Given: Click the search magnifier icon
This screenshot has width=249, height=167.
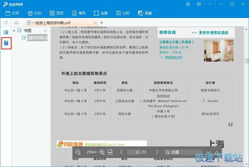Looking at the screenshot, I should click(167, 152).
